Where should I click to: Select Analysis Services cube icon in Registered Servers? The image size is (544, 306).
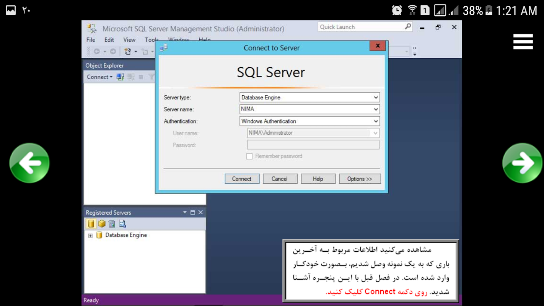(101, 224)
